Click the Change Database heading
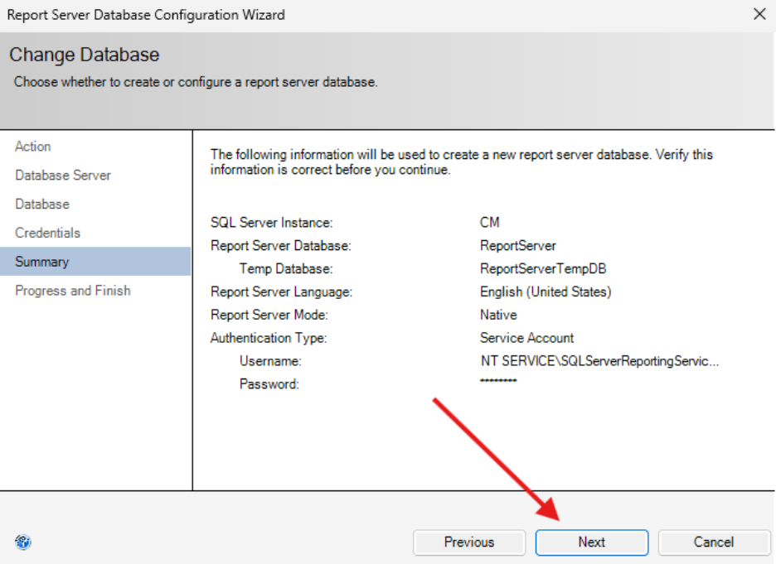Viewport: 776px width, 564px height. click(x=85, y=55)
